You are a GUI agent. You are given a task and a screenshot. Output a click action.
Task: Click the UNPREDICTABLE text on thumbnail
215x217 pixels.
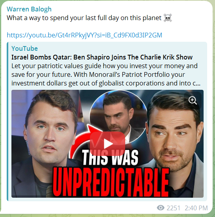coord(111,182)
